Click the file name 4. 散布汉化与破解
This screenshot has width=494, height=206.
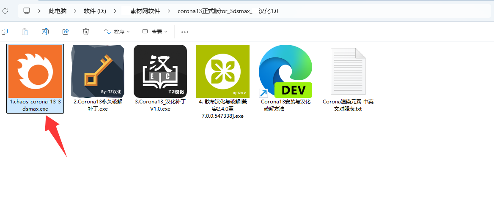click(x=223, y=109)
